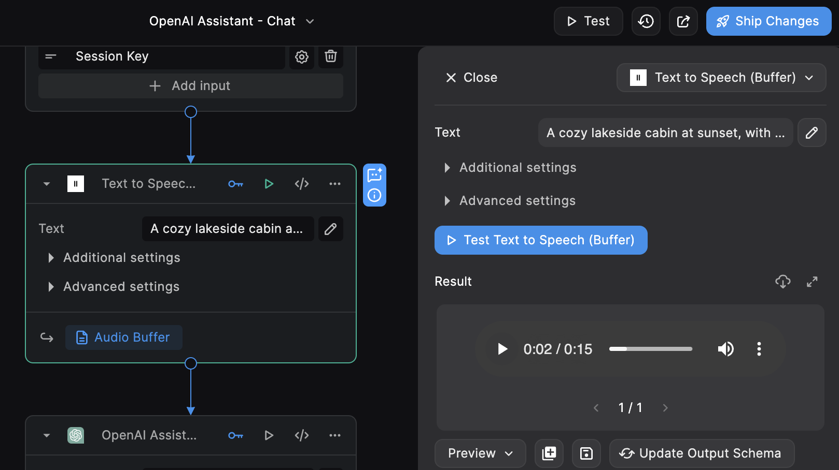Image resolution: width=839 pixels, height=470 pixels.
Task: Mute the audio player volume
Action: coord(726,349)
